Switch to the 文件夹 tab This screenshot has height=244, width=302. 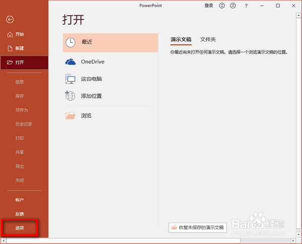click(x=208, y=40)
